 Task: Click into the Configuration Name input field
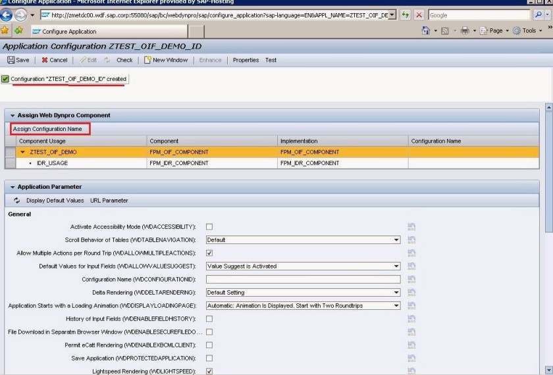point(303,280)
